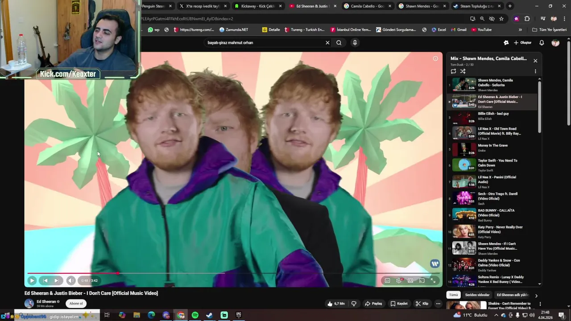Select Lil Nas X - Old Town Road in the playlist

coord(493,133)
